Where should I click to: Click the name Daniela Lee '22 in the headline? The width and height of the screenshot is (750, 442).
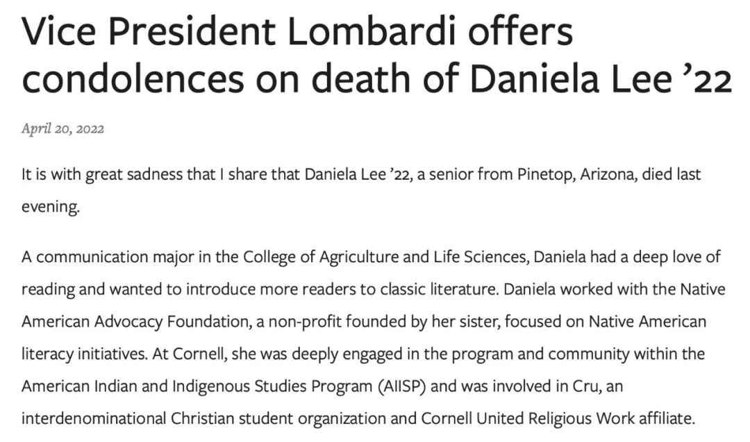601,78
